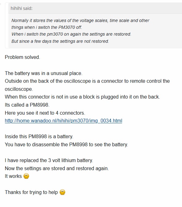Click the "Problem solved." text

point(23,57)
